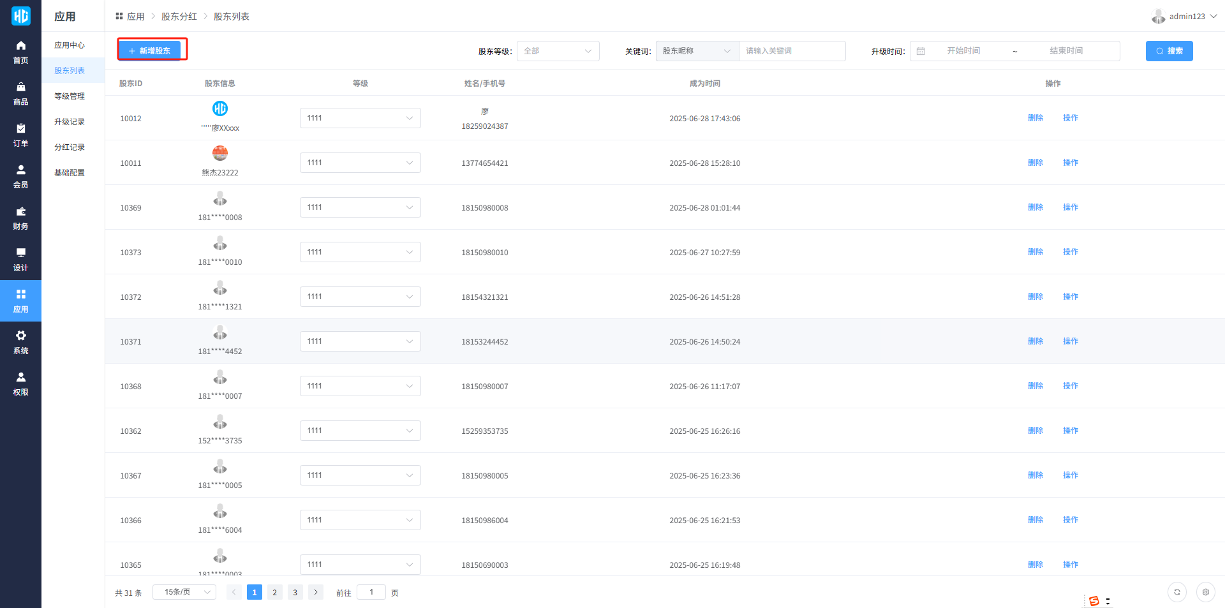Go to 等级管理 in the submenu
The height and width of the screenshot is (608, 1225).
click(70, 96)
